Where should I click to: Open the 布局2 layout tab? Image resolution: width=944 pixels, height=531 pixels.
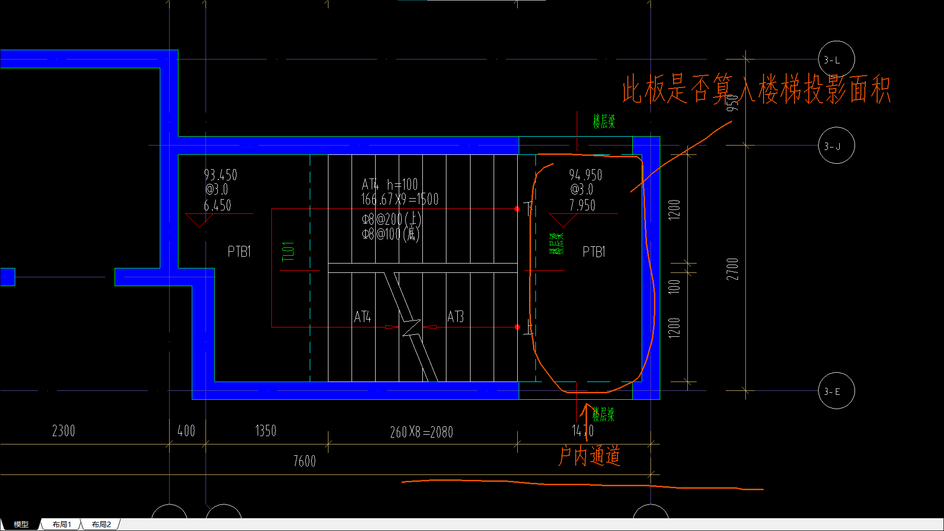pos(101,525)
